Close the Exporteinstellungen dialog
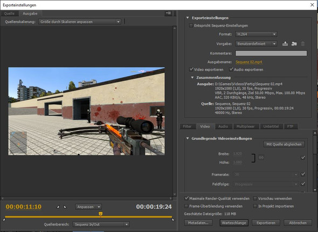 tap(312, 5)
